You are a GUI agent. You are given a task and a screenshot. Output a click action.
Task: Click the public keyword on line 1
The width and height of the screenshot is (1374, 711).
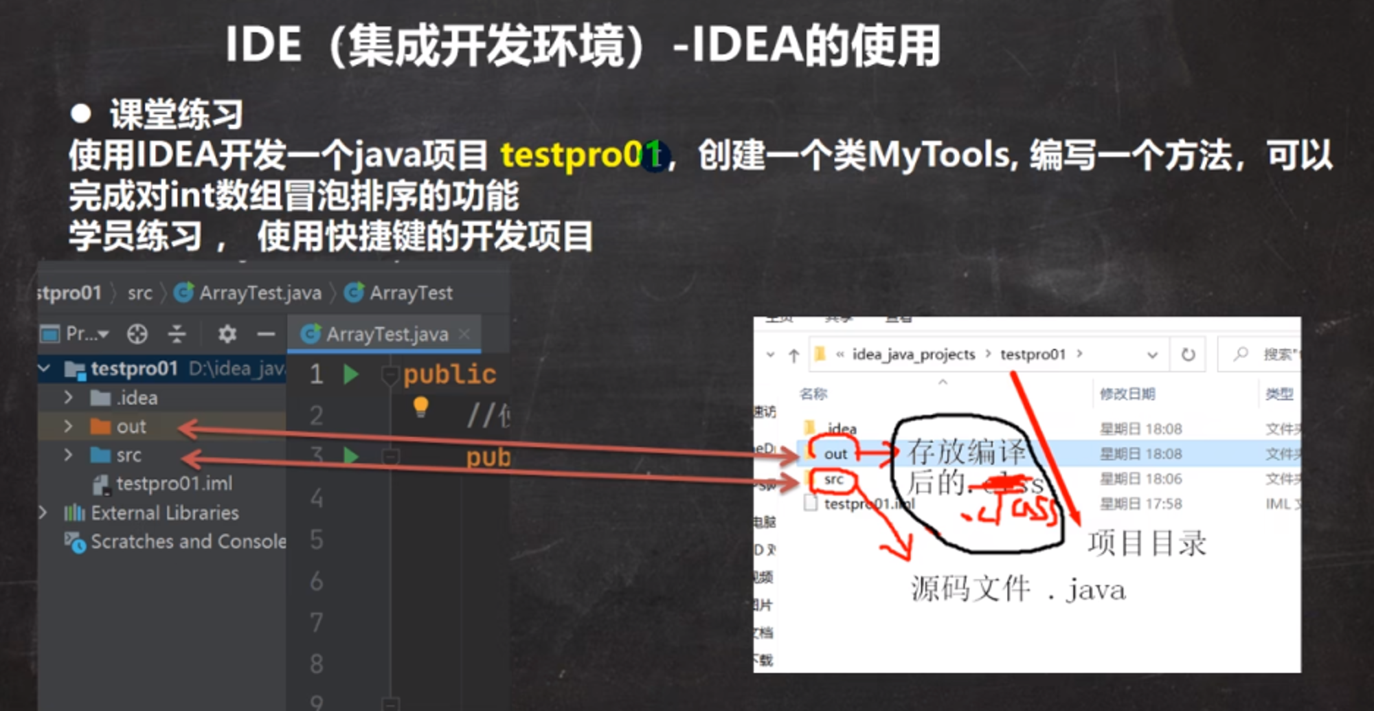pyautogui.click(x=449, y=374)
